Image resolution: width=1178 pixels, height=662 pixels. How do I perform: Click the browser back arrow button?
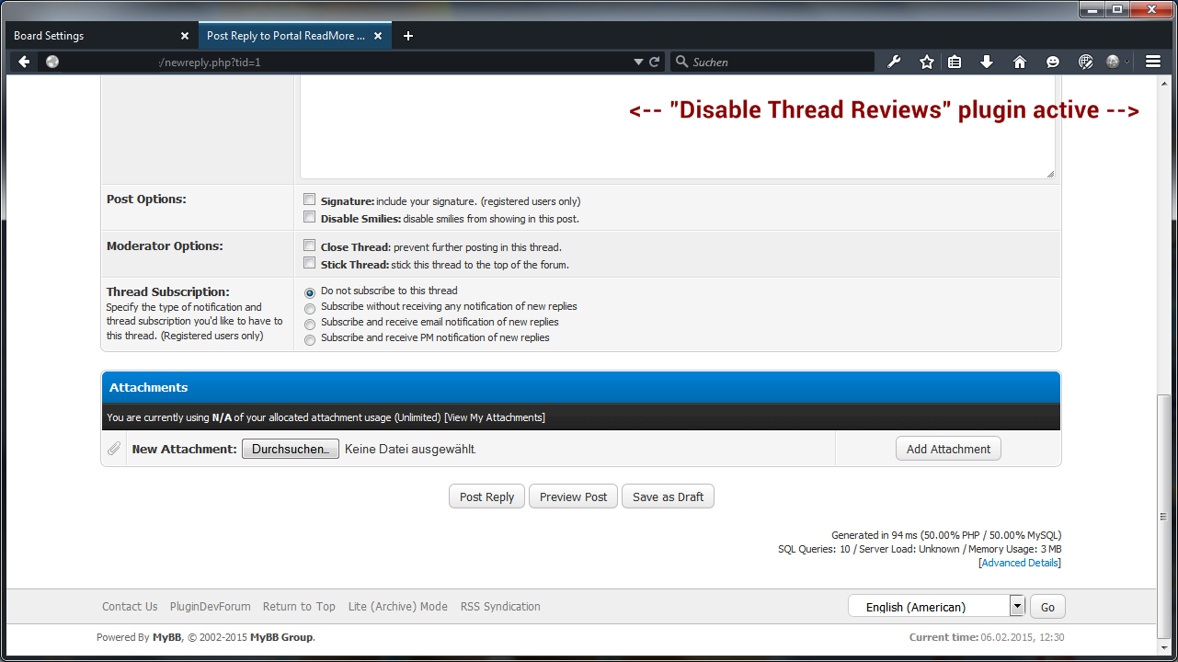point(24,62)
